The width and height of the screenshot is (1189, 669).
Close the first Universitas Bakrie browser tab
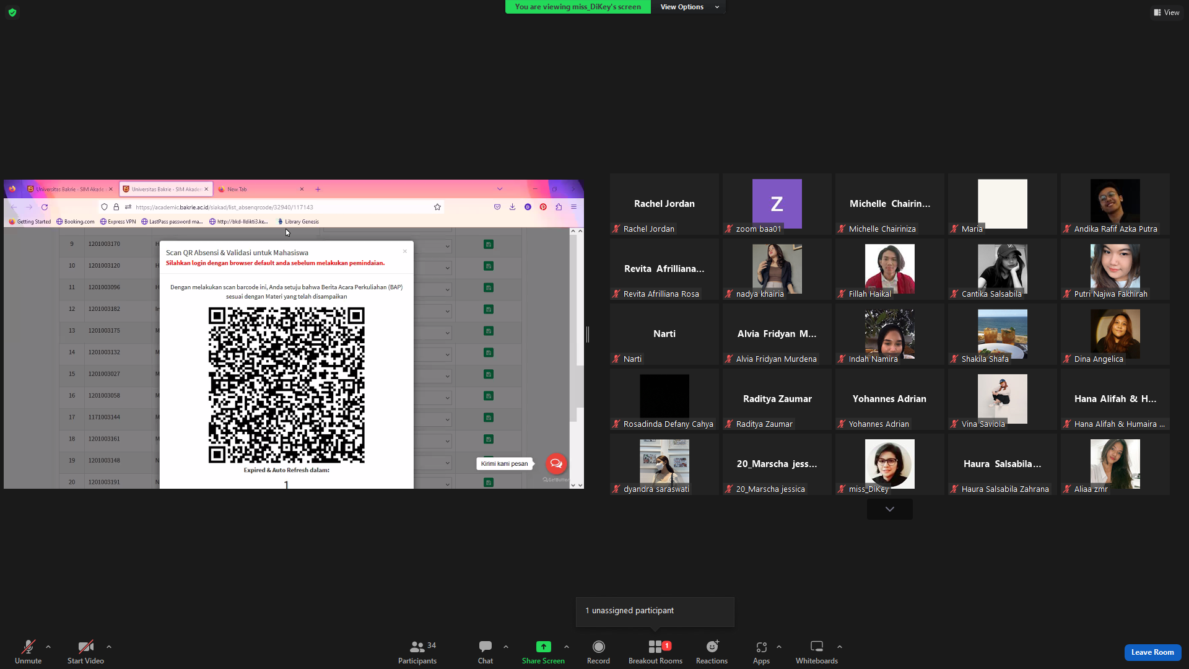coord(111,189)
